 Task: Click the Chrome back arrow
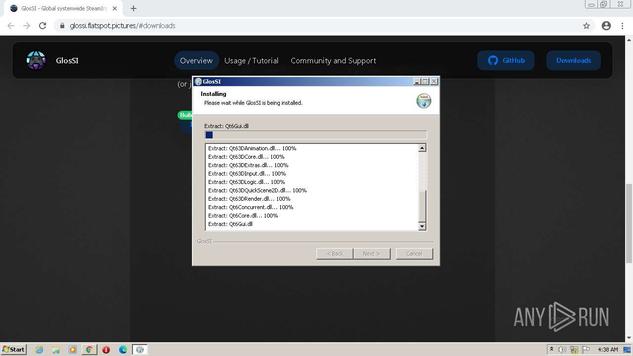click(11, 26)
